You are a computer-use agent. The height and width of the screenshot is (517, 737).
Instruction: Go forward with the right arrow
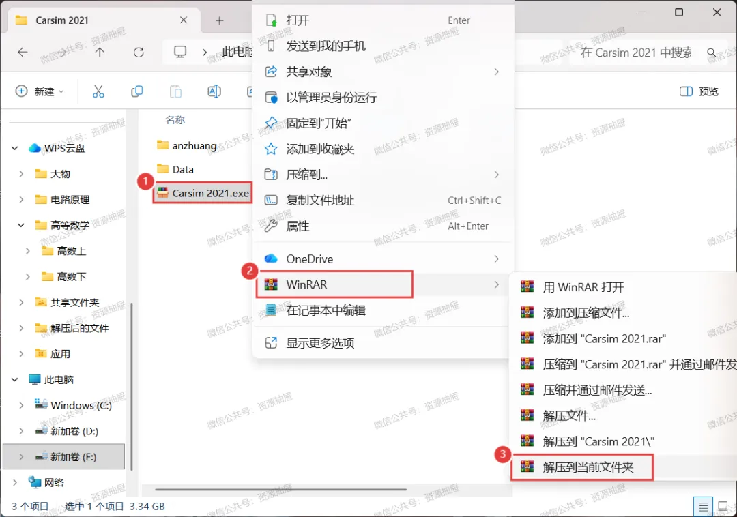point(61,52)
